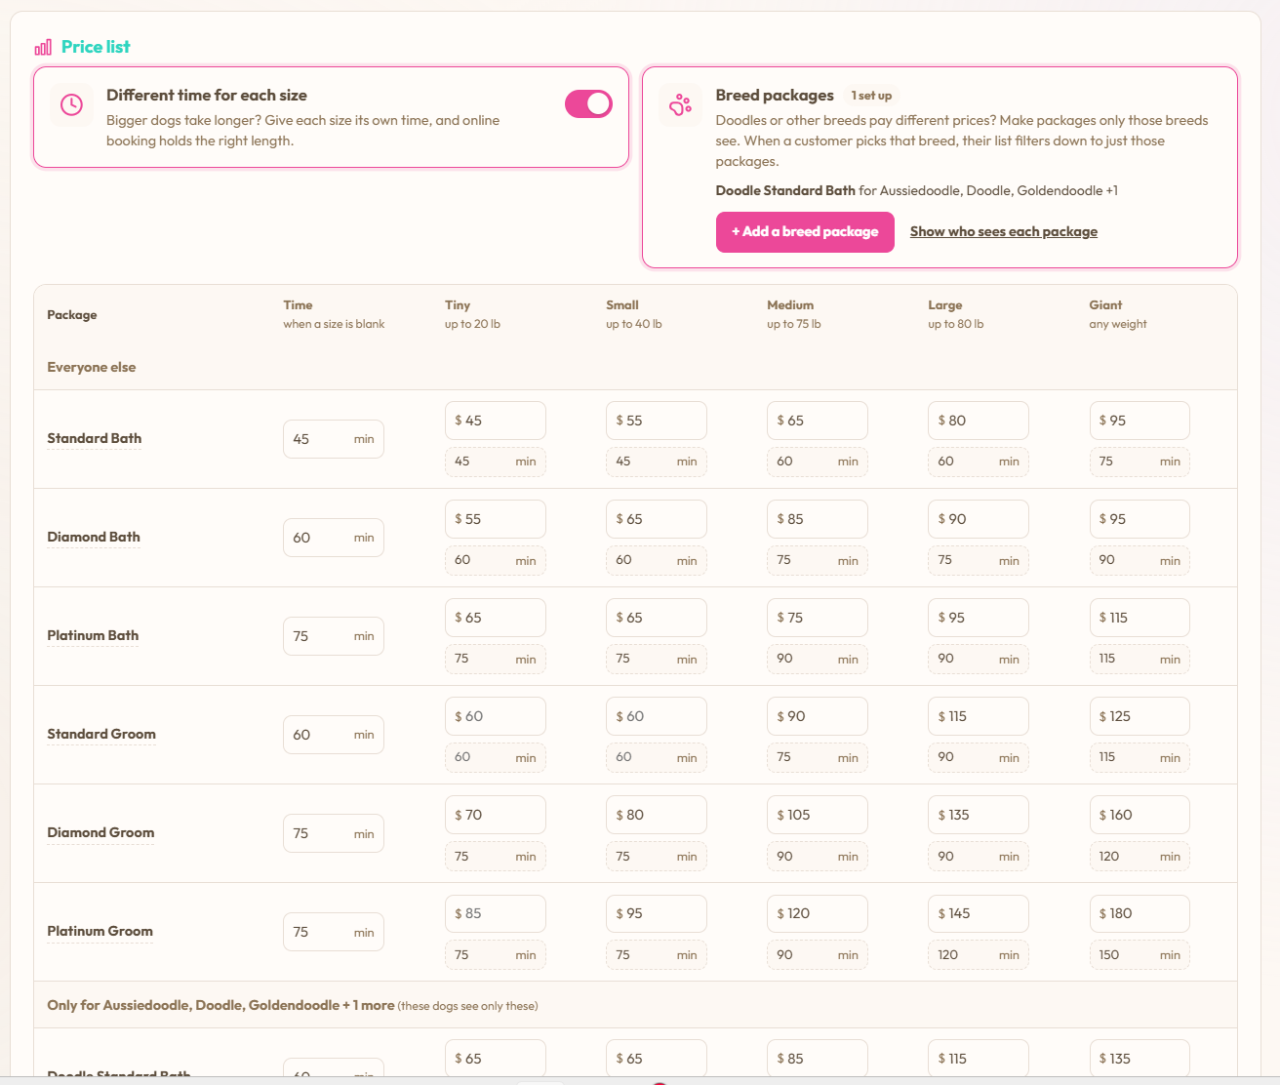Edit Diamond Bath Medium price $85

818,519
